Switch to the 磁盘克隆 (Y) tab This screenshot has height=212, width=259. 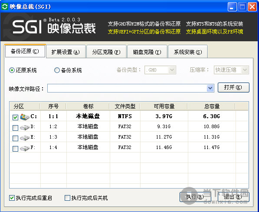tap(147, 52)
